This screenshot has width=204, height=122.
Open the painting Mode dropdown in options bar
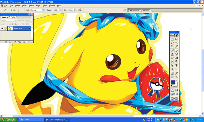click(x=38, y=10)
